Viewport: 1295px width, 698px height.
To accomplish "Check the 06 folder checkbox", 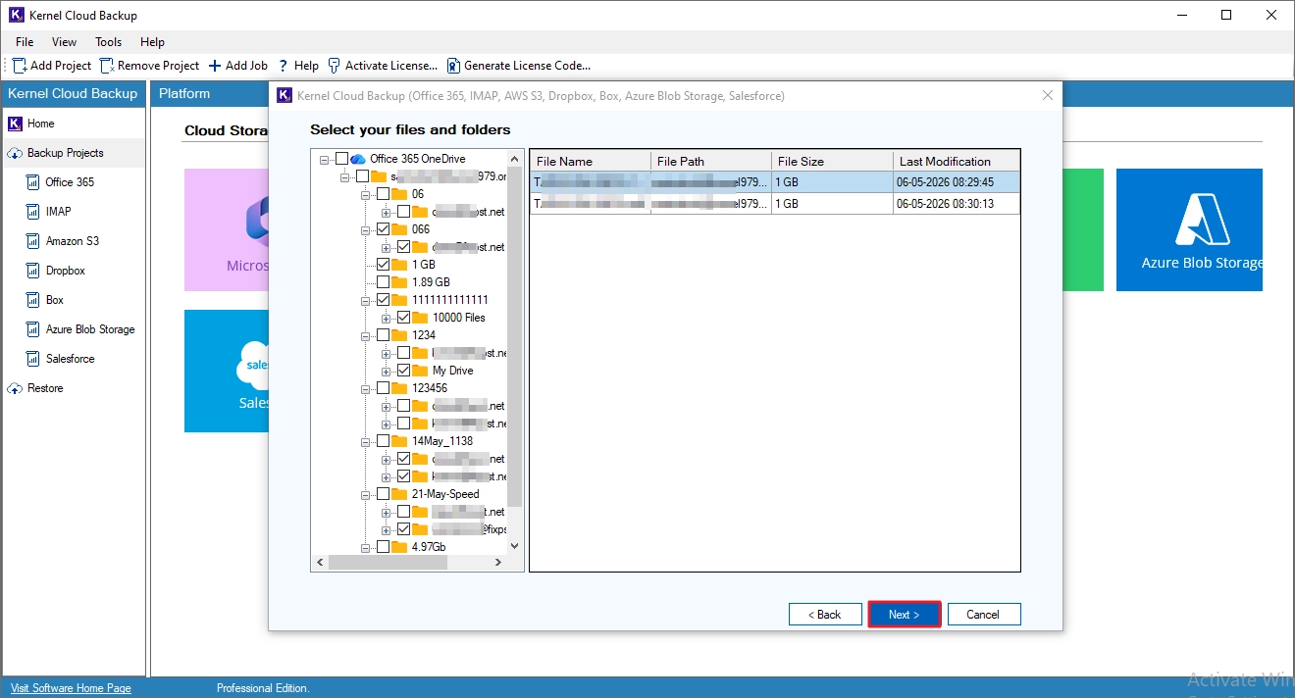I will pos(383,194).
